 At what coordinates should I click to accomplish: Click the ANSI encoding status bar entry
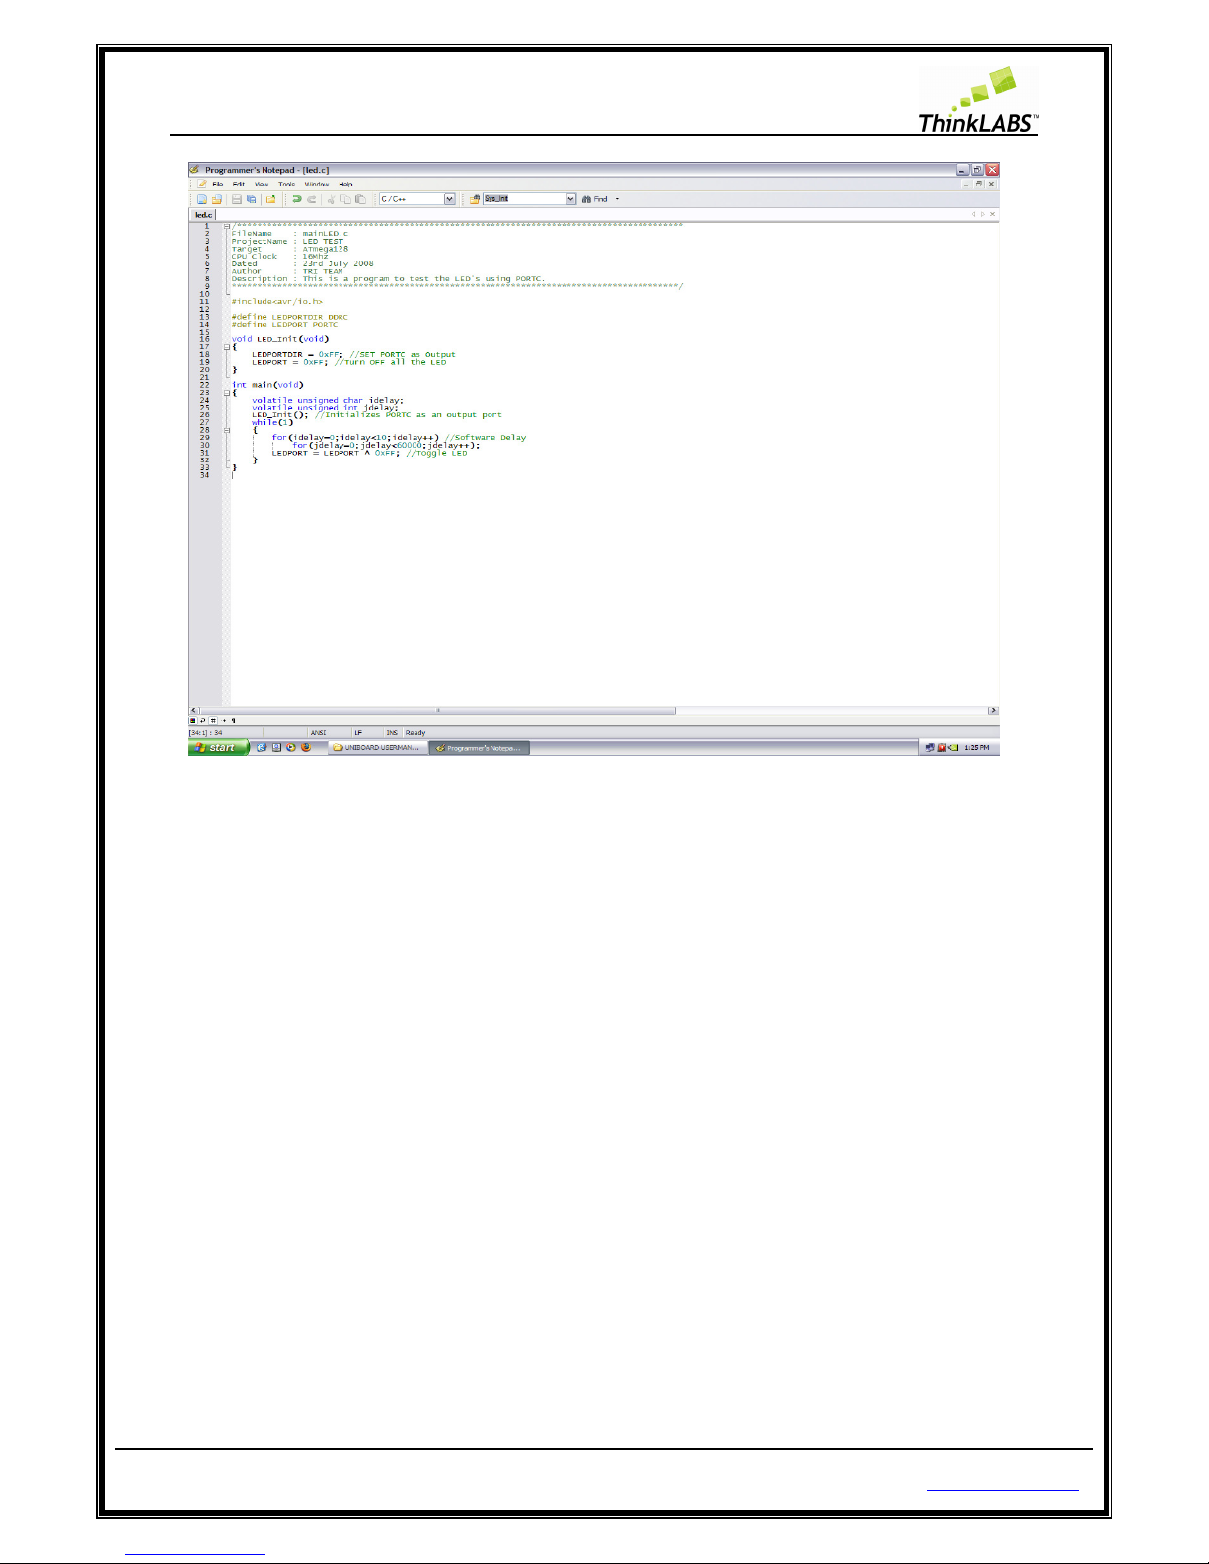coord(318,733)
